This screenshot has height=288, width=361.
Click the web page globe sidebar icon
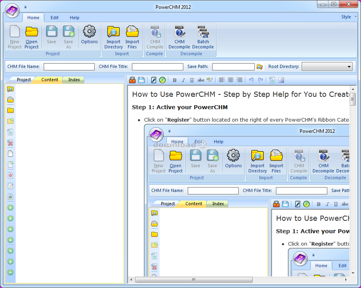(10, 132)
